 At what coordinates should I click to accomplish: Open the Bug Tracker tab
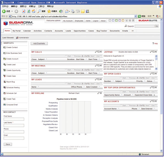click(x=102, y=31)
